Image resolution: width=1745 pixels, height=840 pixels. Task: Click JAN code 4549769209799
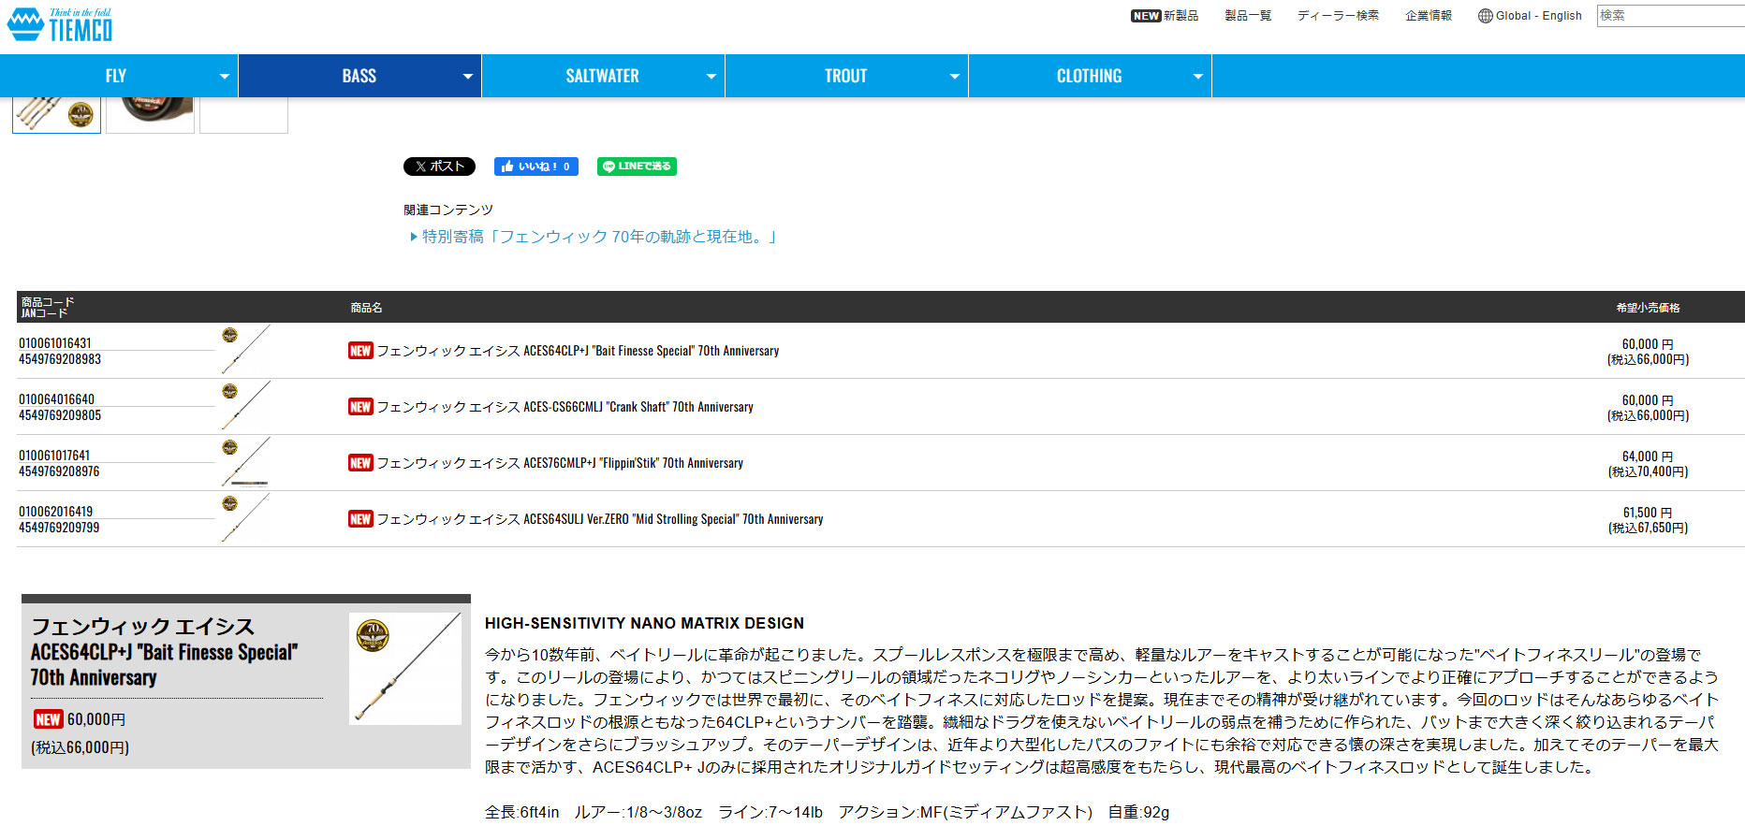point(59,528)
